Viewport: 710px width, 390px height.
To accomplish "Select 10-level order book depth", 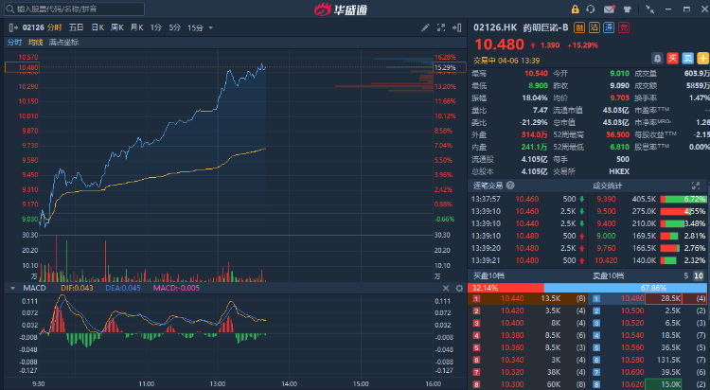I will tap(699, 275).
